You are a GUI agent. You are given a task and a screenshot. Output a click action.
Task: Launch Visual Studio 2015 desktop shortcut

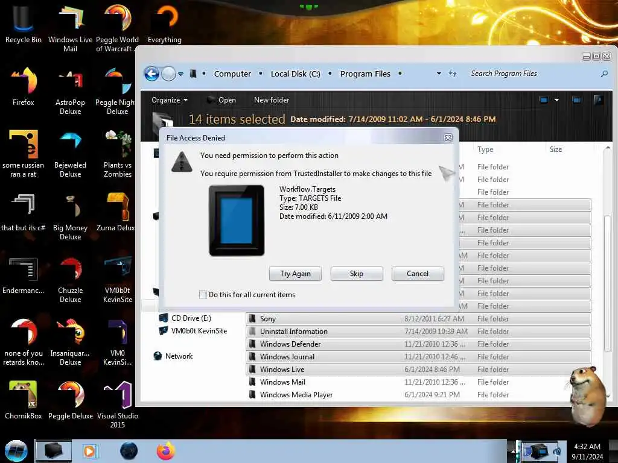tap(117, 404)
